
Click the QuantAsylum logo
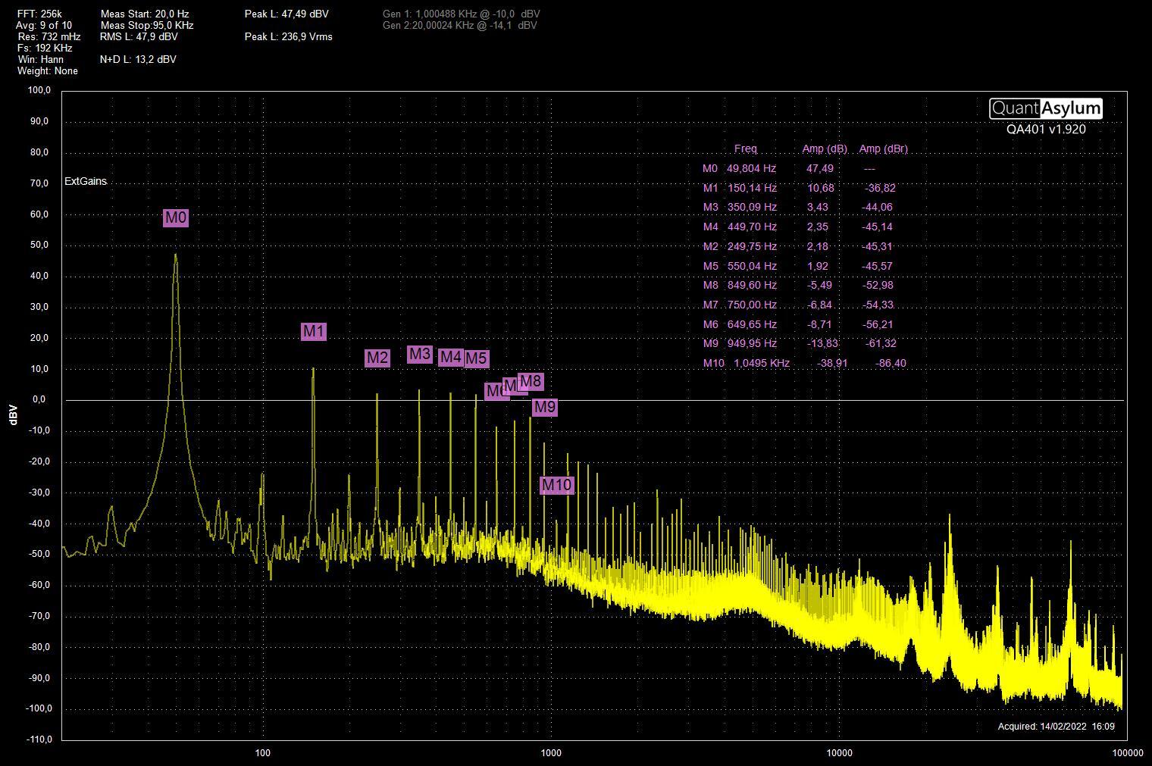tap(1045, 108)
